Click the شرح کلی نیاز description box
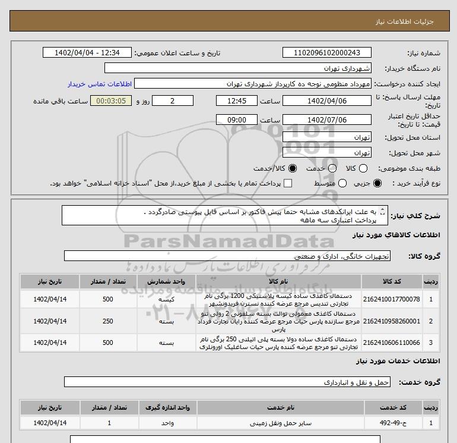457x443 pixels. click(x=225, y=215)
